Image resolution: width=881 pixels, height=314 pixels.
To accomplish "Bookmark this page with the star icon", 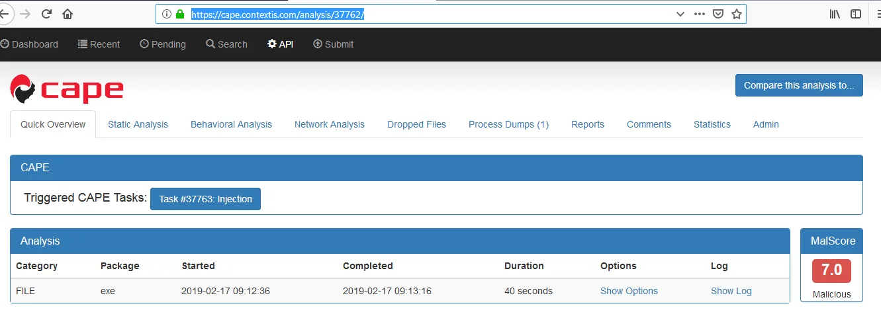I will [x=736, y=14].
